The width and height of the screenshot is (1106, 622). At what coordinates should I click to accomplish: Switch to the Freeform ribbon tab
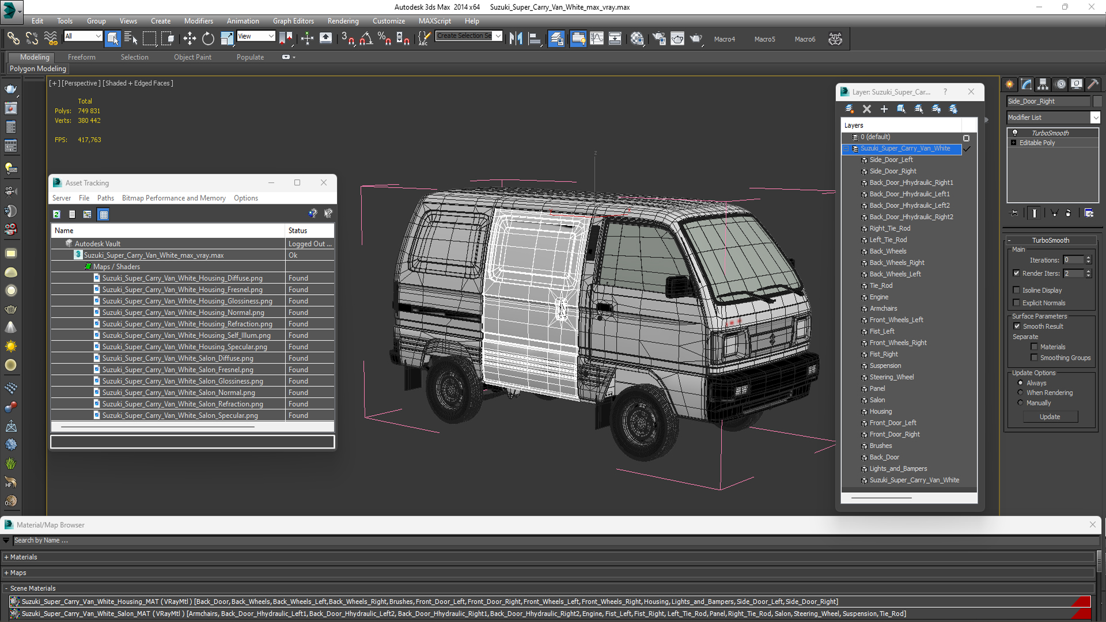81,57
